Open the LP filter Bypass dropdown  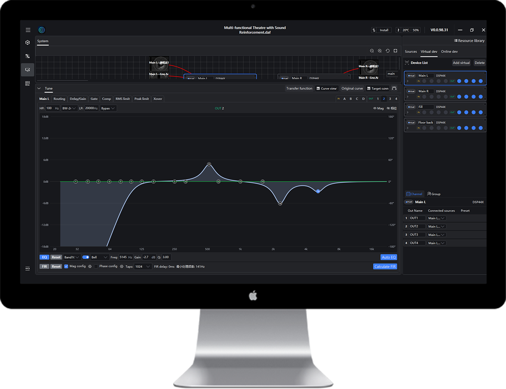click(108, 108)
